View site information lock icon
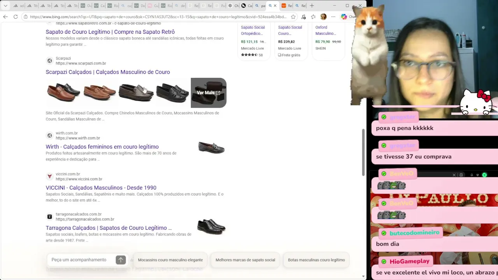The width and height of the screenshot is (498, 280). pyautogui.click(x=26, y=17)
